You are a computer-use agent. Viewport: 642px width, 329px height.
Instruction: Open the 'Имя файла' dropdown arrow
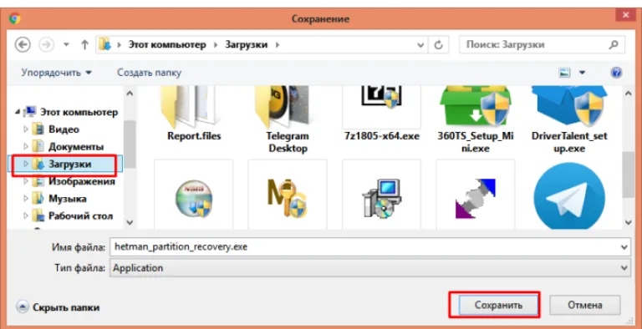[624, 247]
